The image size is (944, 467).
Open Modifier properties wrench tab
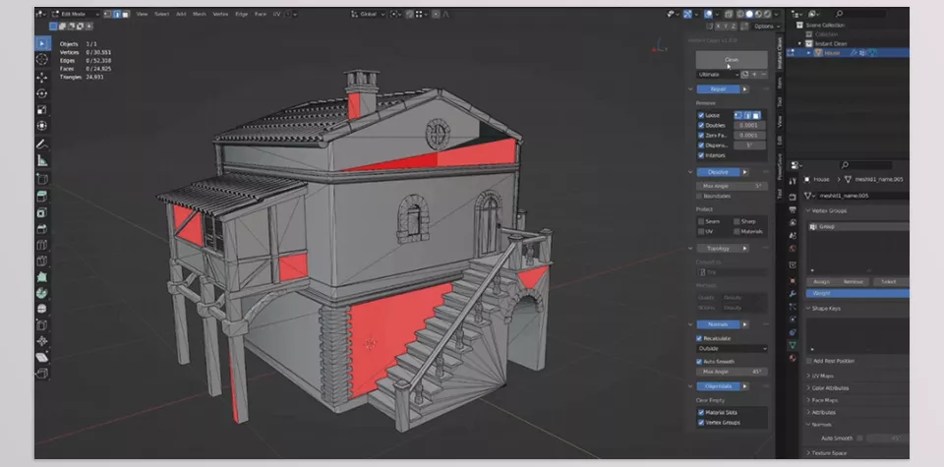[x=793, y=294]
